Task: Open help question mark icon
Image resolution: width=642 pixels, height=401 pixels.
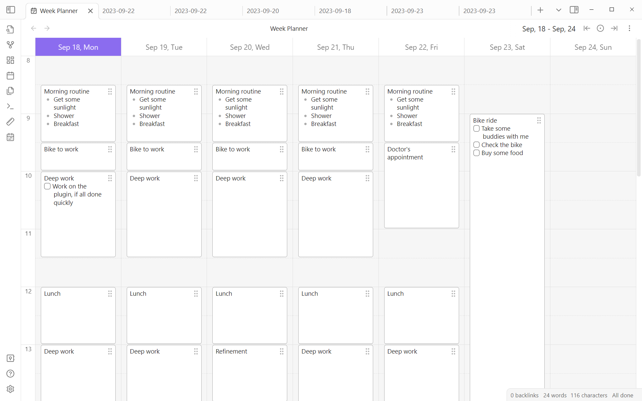Action: click(10, 374)
